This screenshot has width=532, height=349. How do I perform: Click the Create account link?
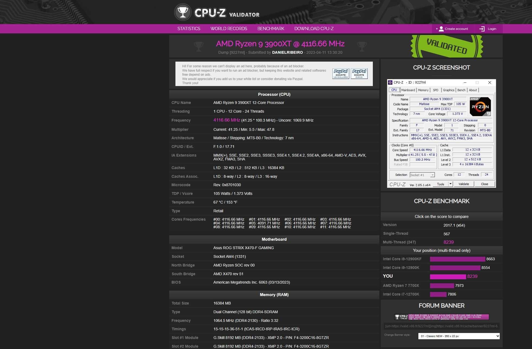click(x=456, y=29)
